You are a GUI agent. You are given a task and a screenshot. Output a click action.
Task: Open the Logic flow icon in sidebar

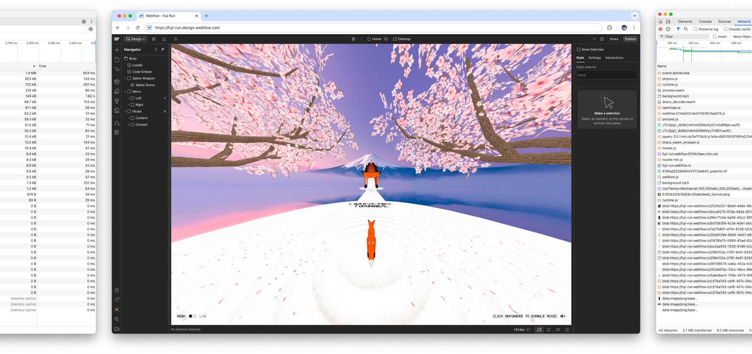tap(117, 123)
